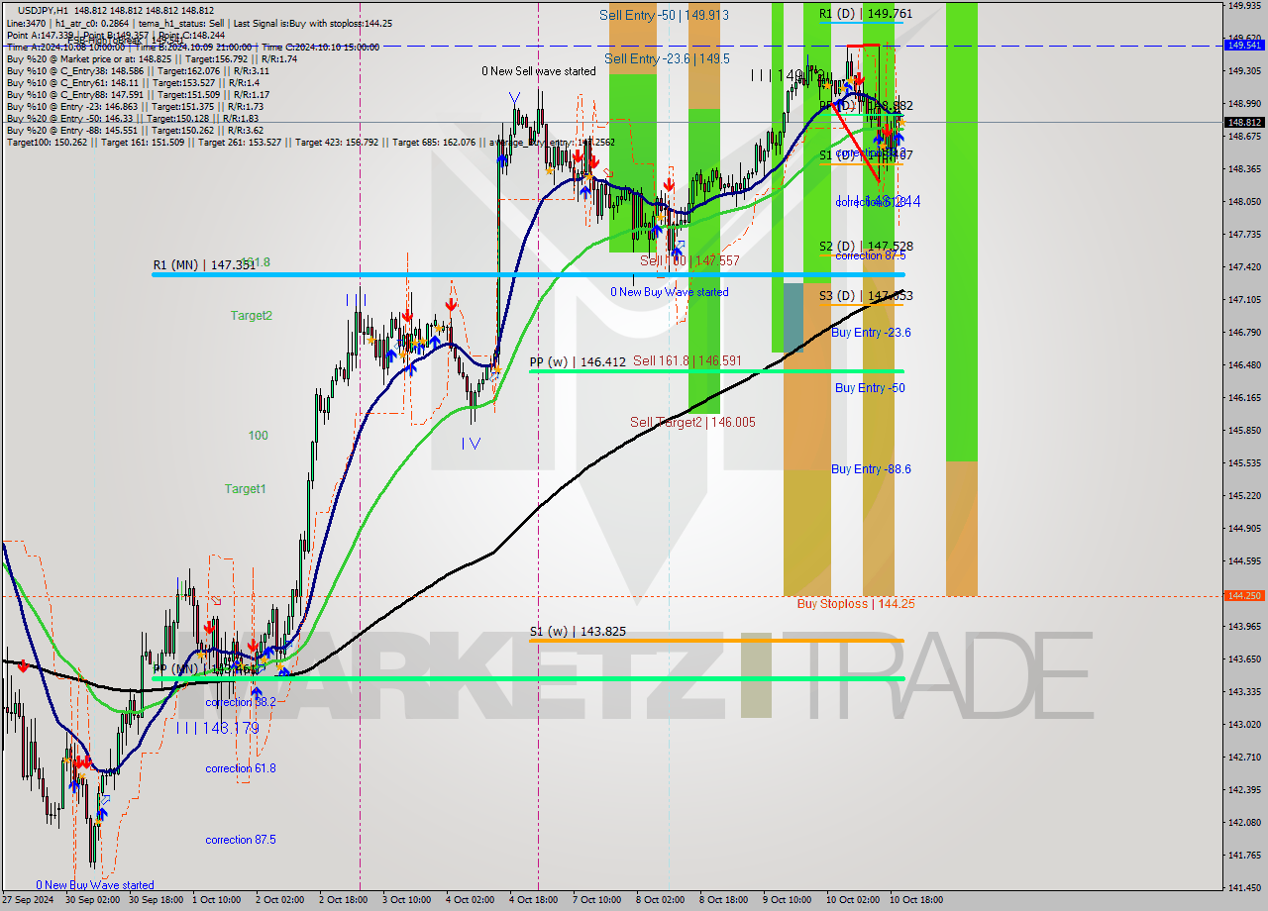Select the S3 (D) | 147.053 label
Viewport: 1268px width, 911px height.
[x=866, y=295]
